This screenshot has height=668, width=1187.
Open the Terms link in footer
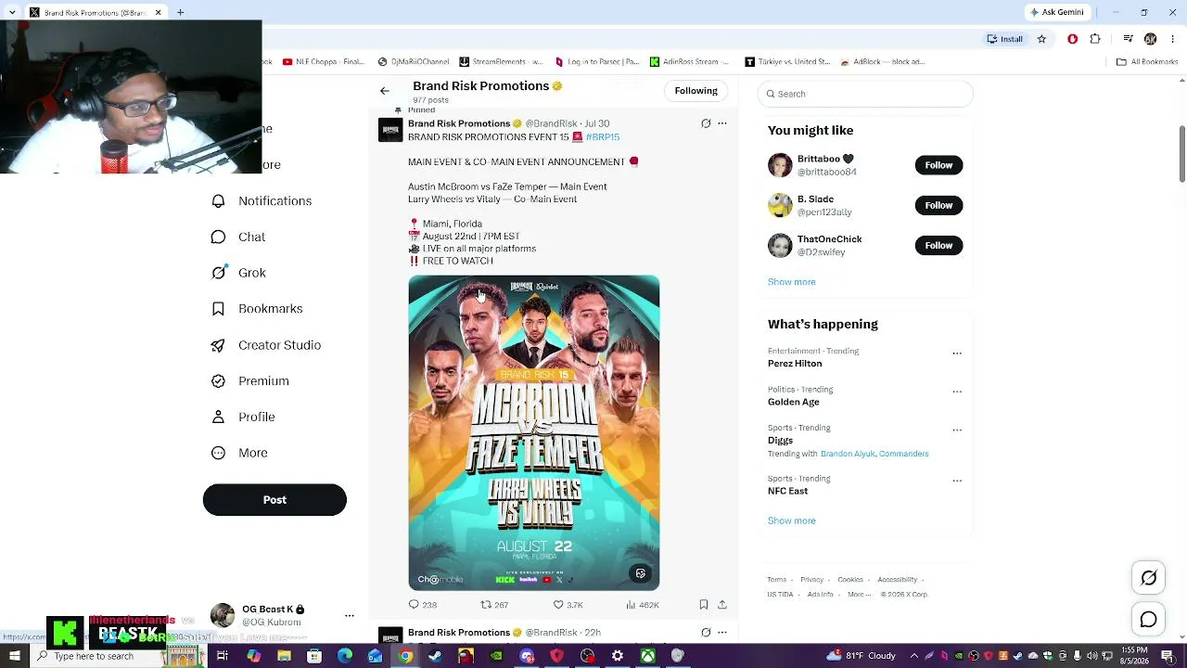pyautogui.click(x=776, y=580)
